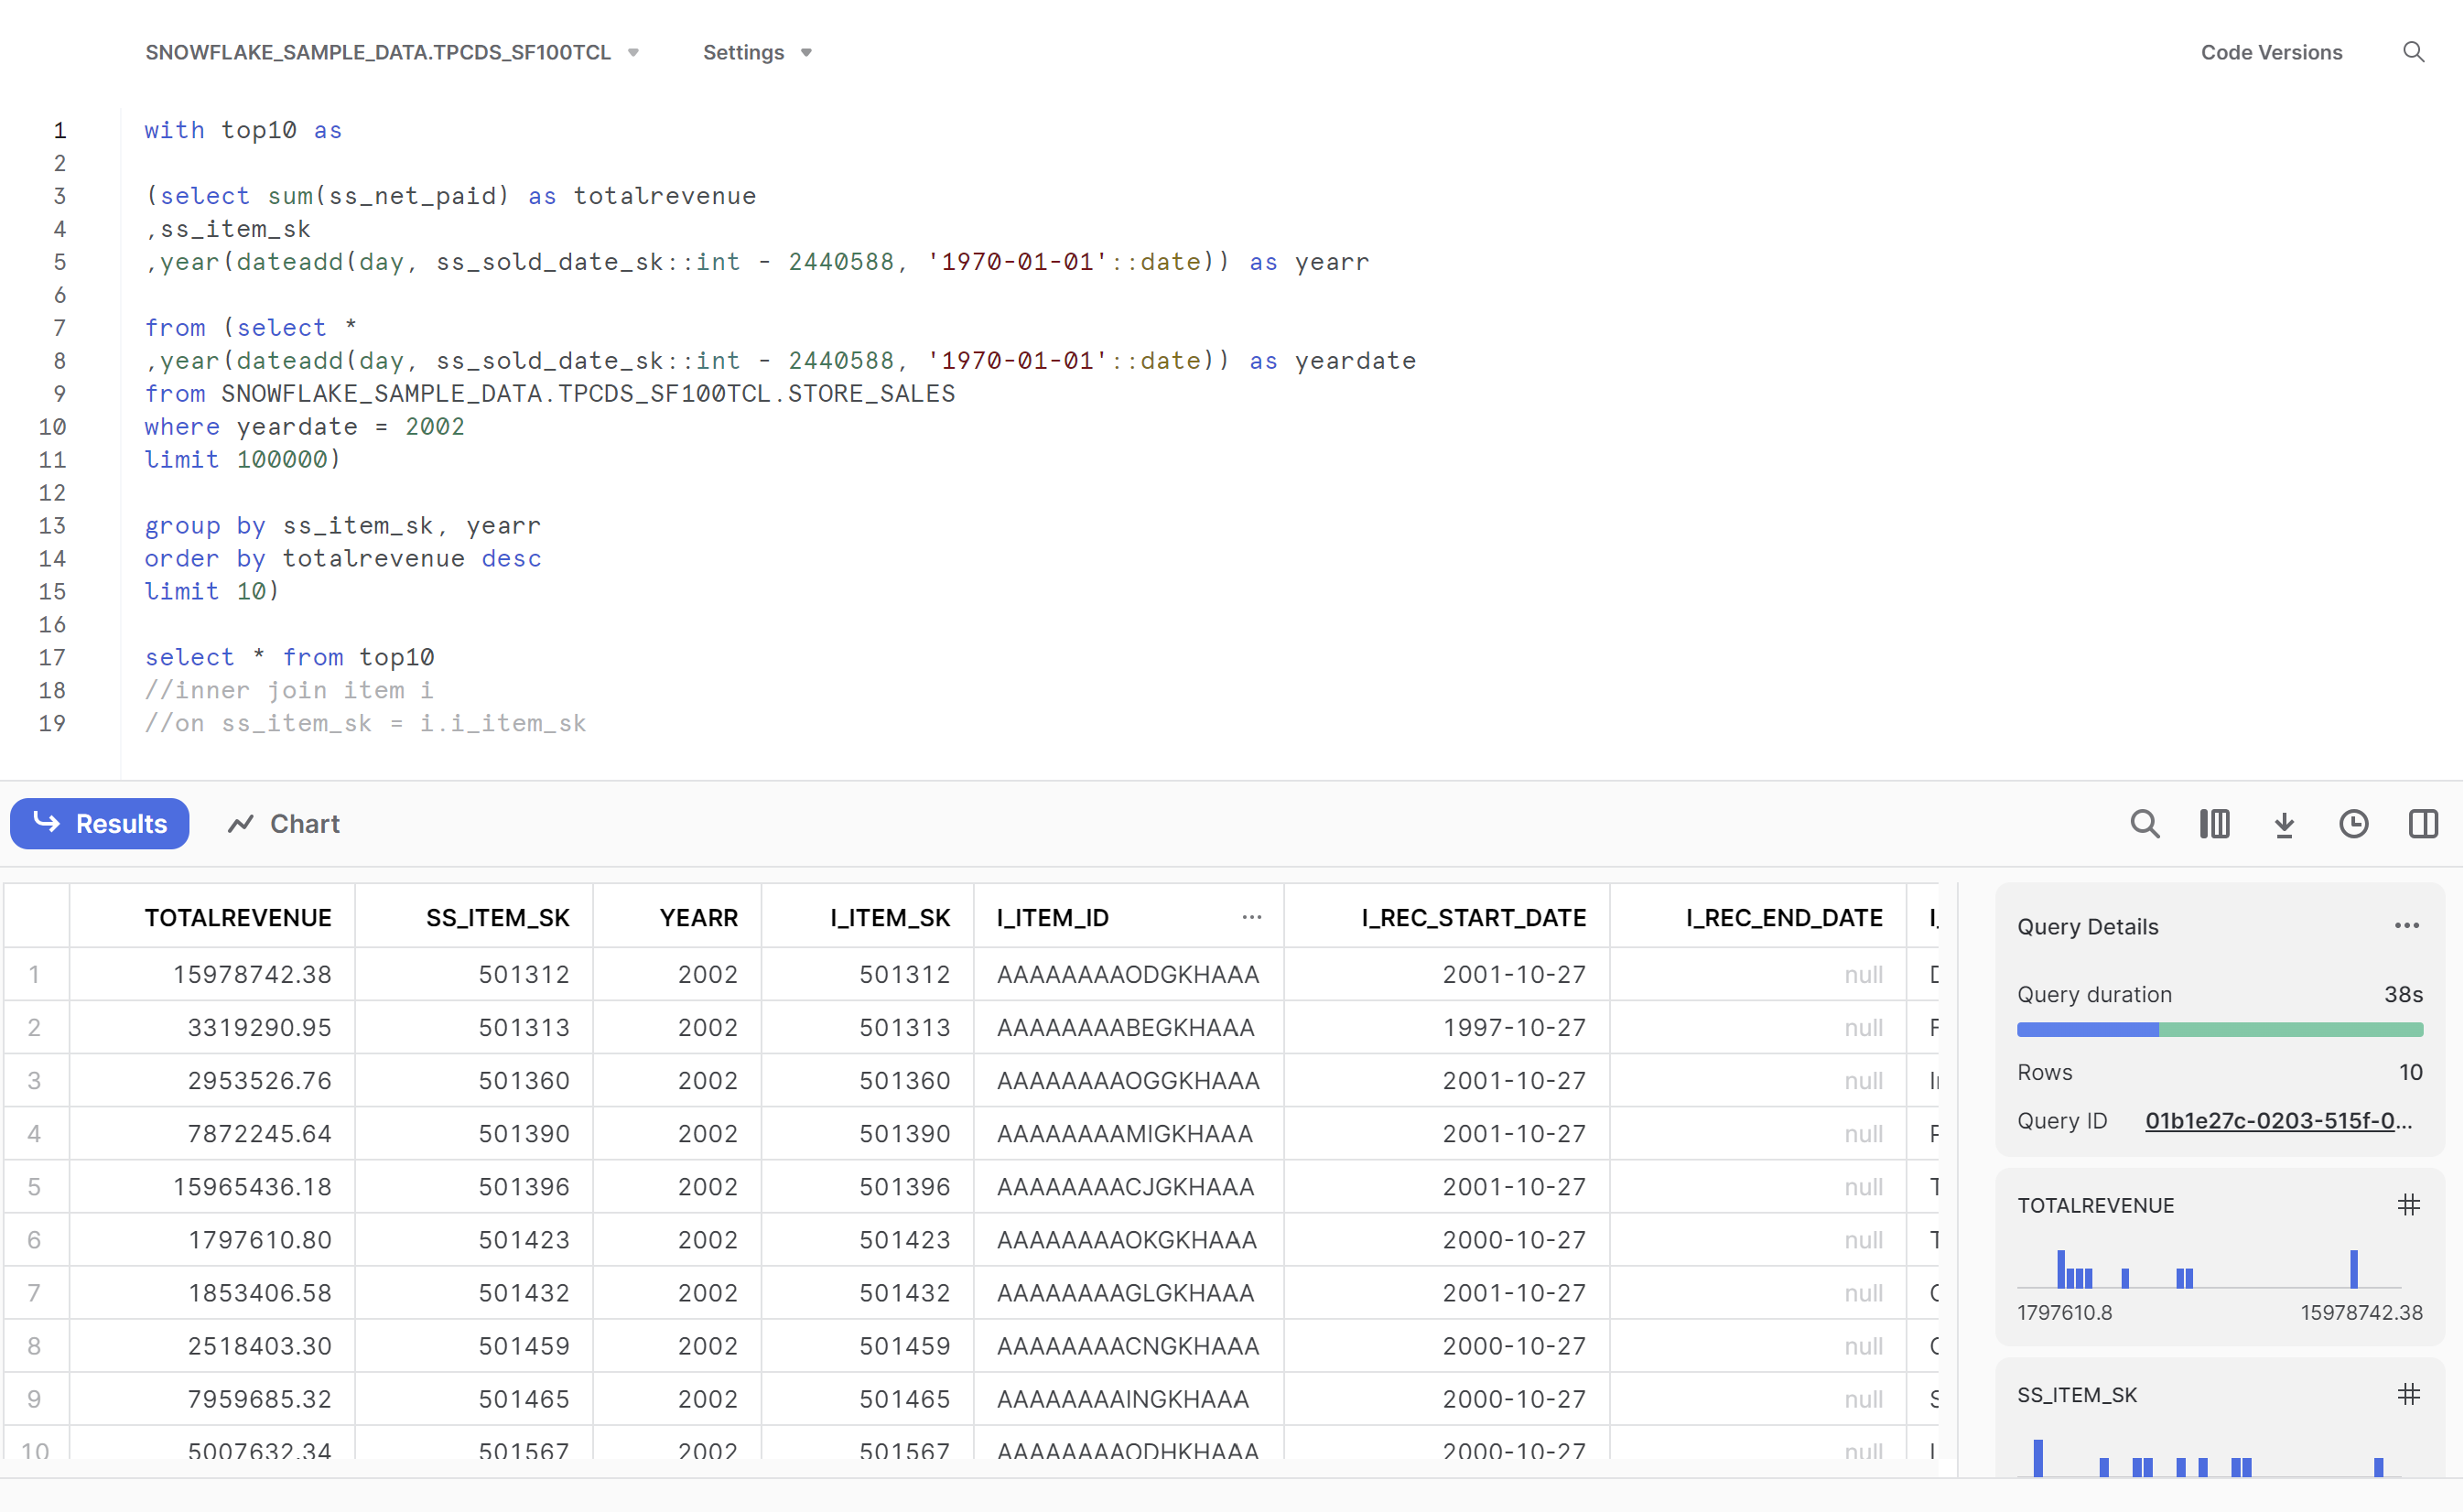The width and height of the screenshot is (2464, 1512).
Task: Place cursor on 'where yeardate = 2002' line
Action: [304, 427]
